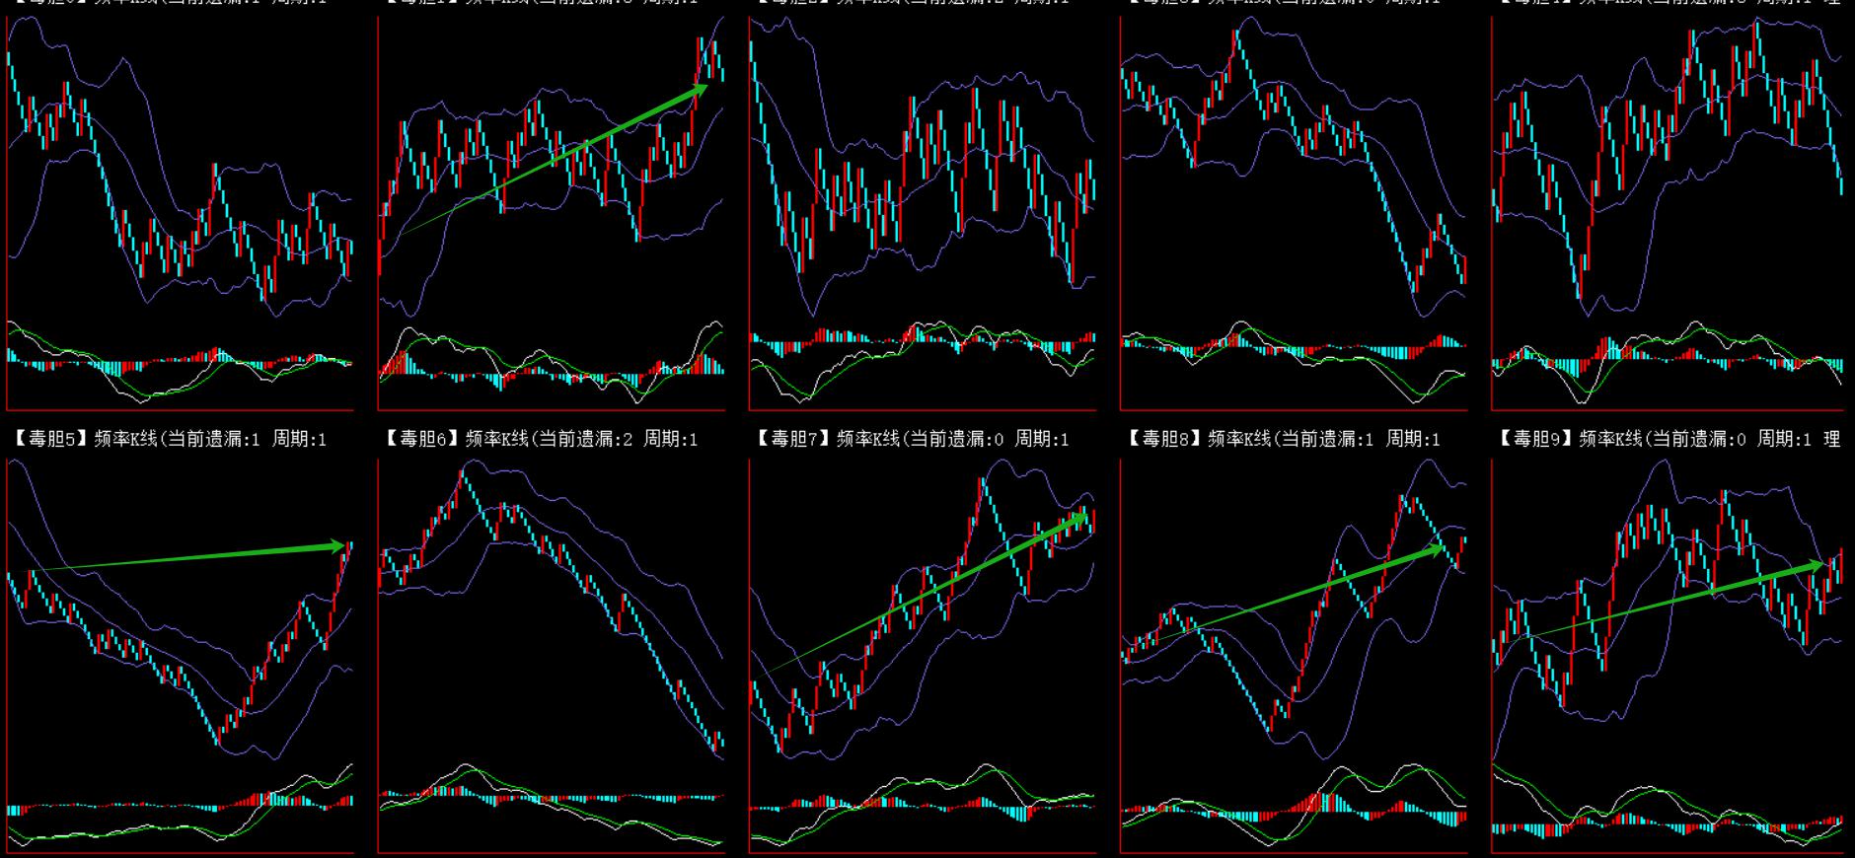This screenshot has height=858, width=1855.
Task: Click 周期:1 text in 毒胆6 title
Action: pos(670,439)
